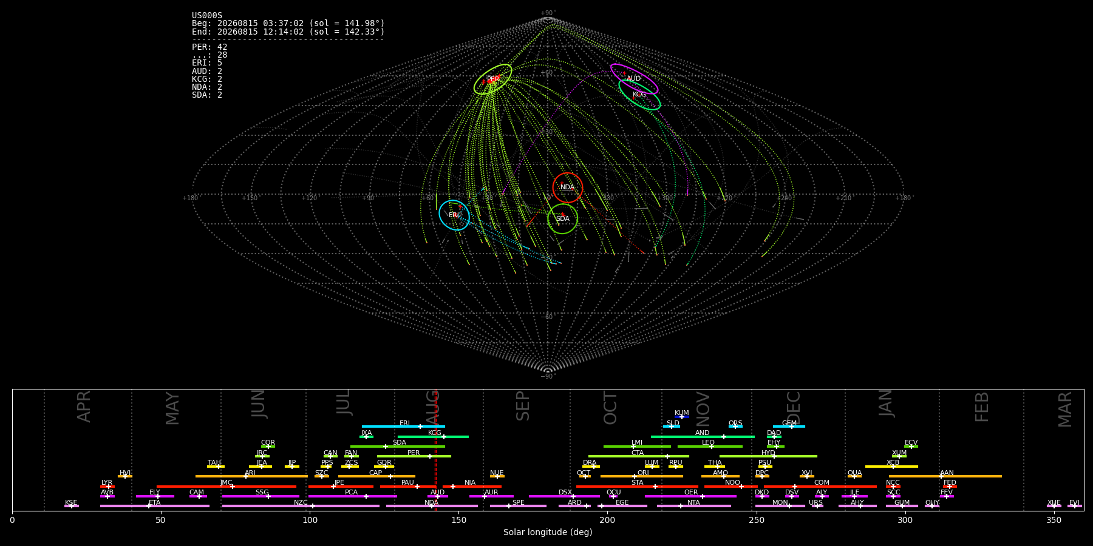Click the cyan ERI radiant circle
1093x546 pixels.
pyautogui.click(x=454, y=215)
